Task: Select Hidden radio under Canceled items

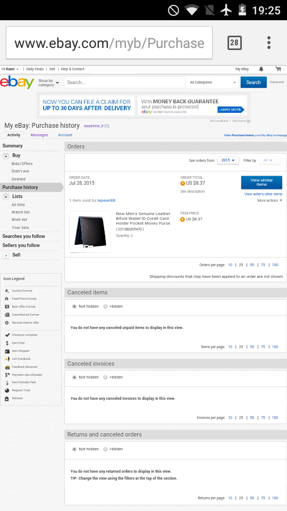Action: click(105, 307)
